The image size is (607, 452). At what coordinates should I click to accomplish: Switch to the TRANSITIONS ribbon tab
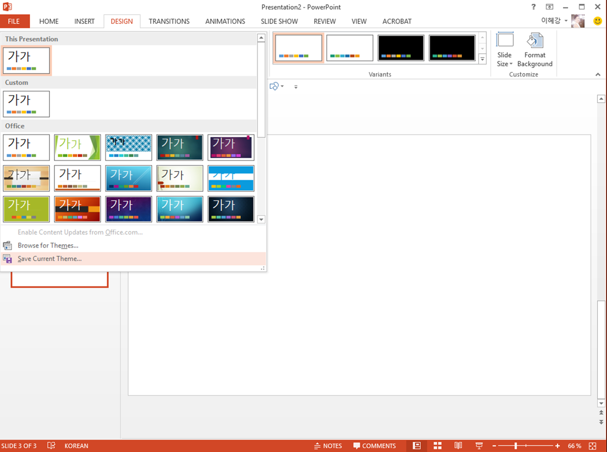(169, 21)
